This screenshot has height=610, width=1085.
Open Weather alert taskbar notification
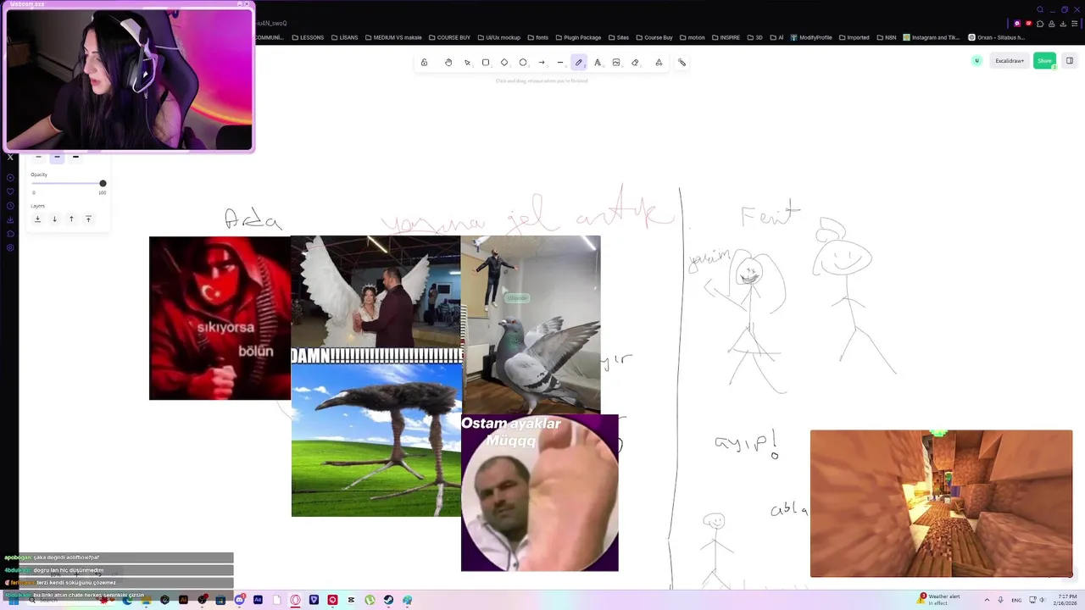coord(940,599)
